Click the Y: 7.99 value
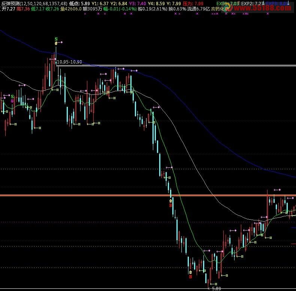The image size is (296, 291). (174, 4)
